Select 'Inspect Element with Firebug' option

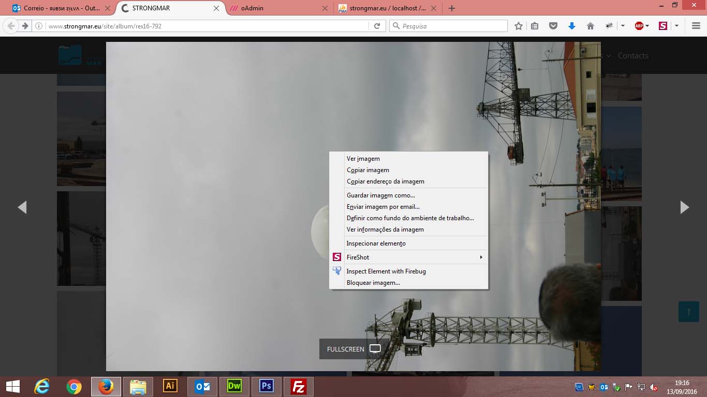[x=386, y=271]
